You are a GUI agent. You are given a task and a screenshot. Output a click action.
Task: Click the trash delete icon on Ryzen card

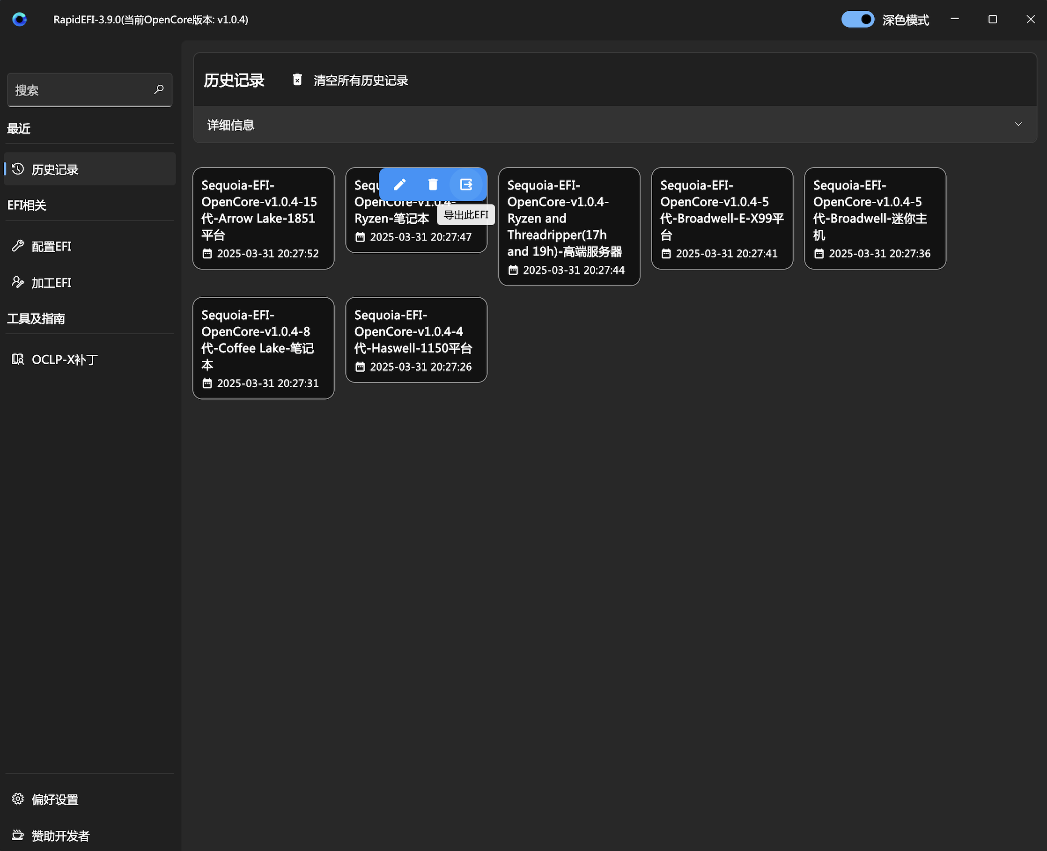433,184
